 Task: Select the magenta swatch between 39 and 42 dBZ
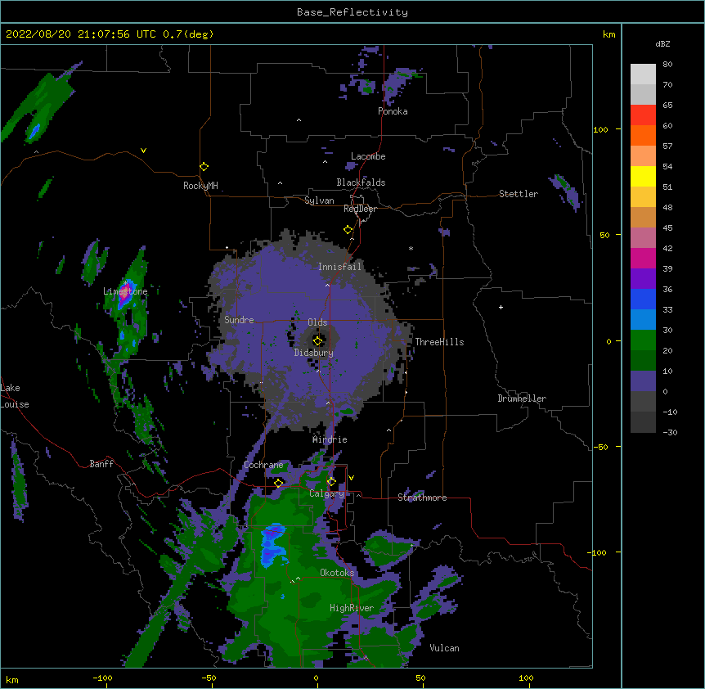point(643,258)
